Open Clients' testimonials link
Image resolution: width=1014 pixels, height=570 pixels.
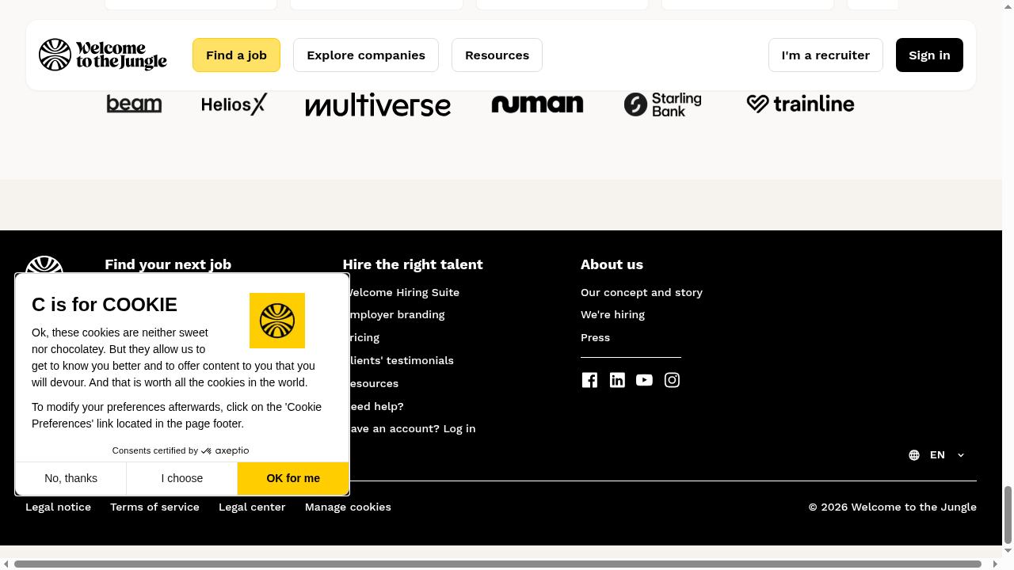pos(402,360)
